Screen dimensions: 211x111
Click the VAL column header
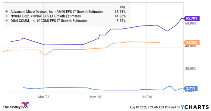[122, 7]
